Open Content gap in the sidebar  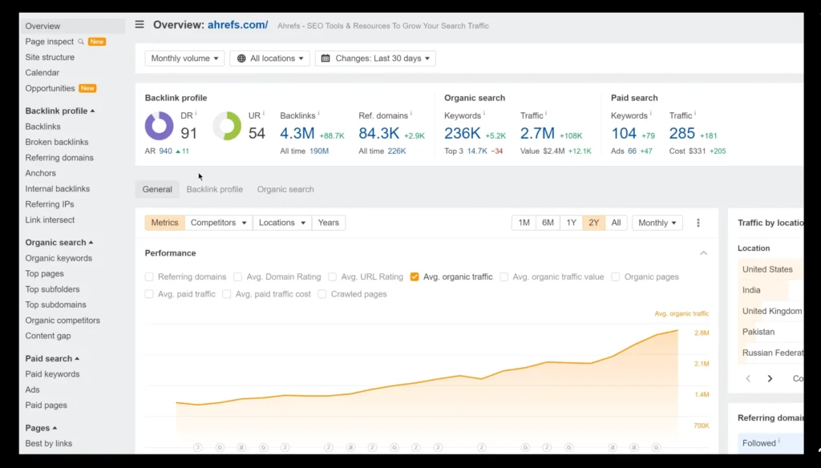tap(47, 336)
